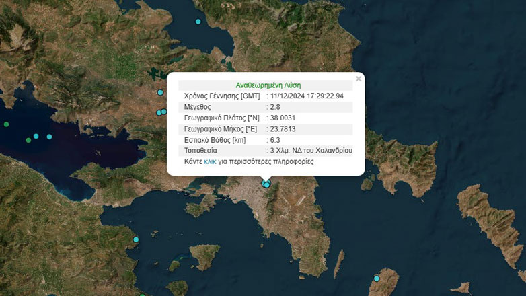The height and width of the screenshot is (296, 526).
Task: Select the 'Μέγεθος' label
Action: [x=198, y=107]
